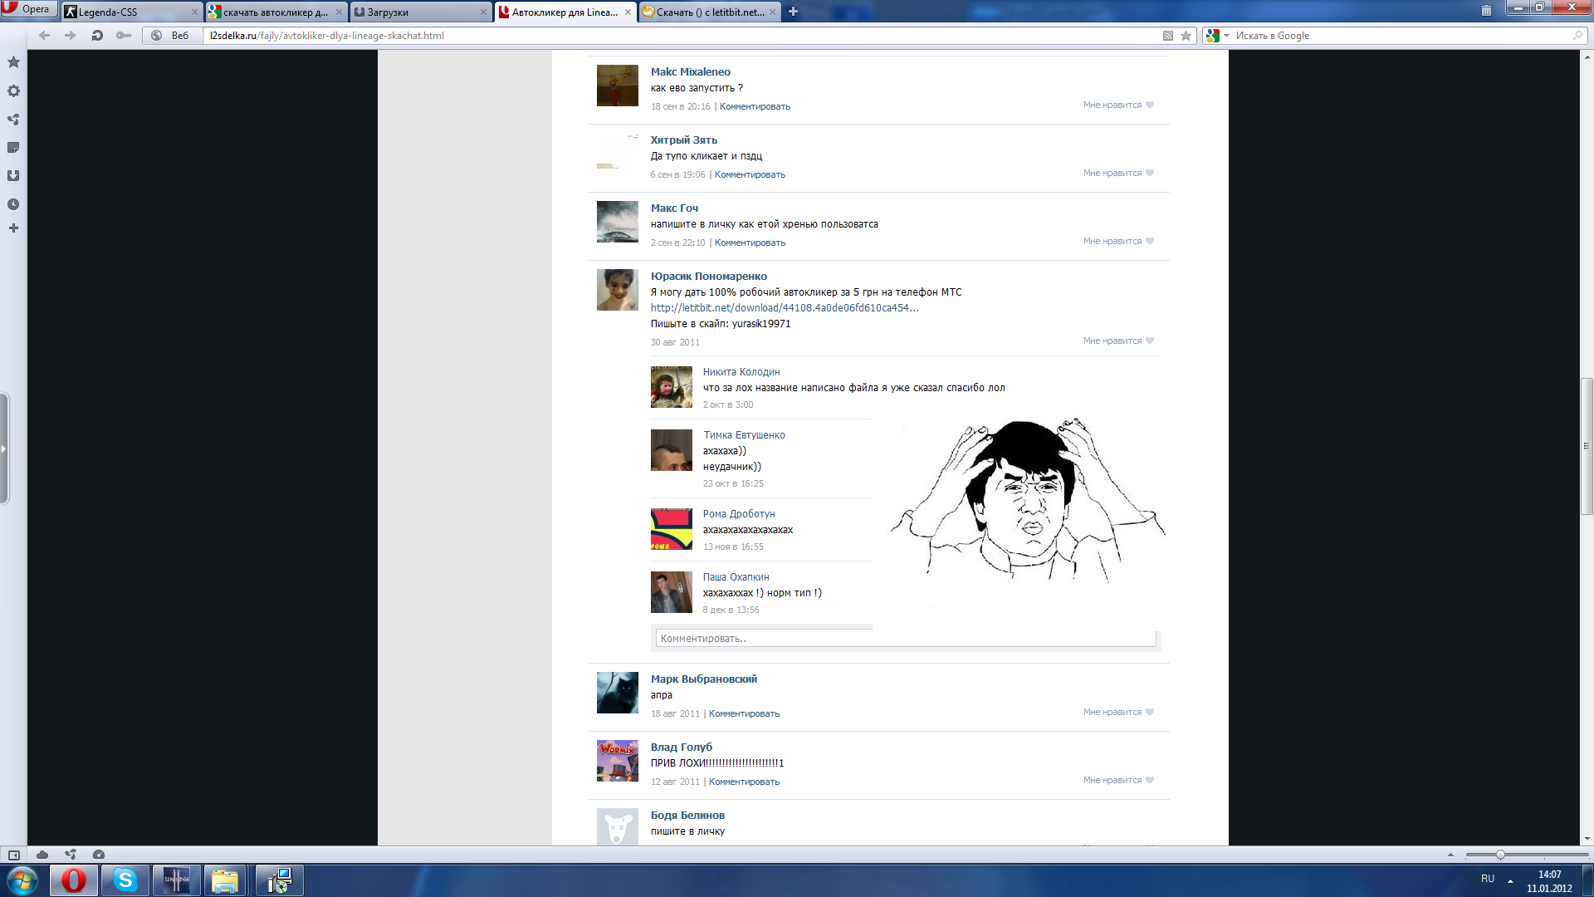Expand the zoom level dropdown arrow

coord(1450,855)
